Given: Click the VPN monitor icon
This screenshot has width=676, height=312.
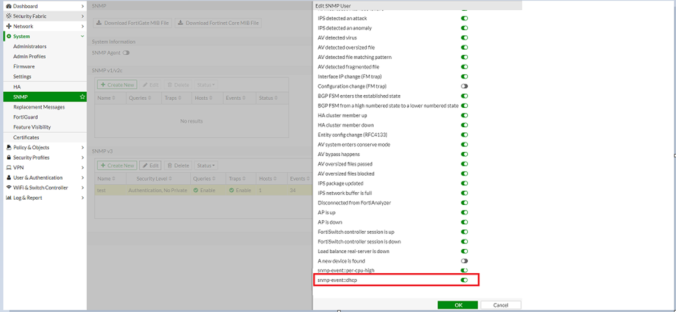Looking at the screenshot, I should [9, 168].
